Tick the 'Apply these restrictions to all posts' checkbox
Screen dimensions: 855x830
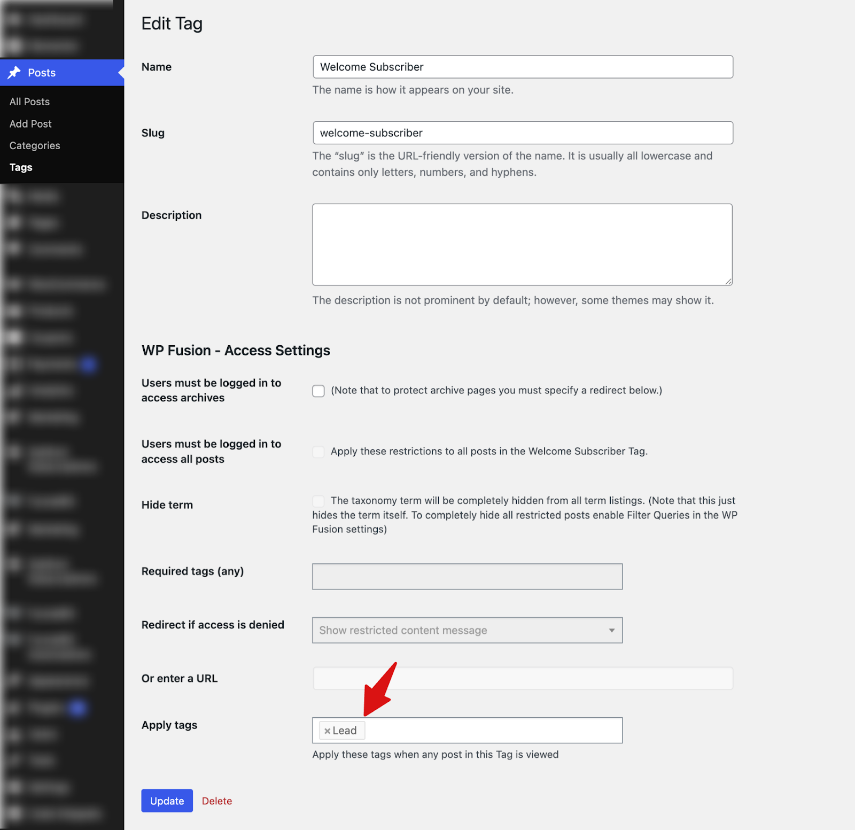318,452
